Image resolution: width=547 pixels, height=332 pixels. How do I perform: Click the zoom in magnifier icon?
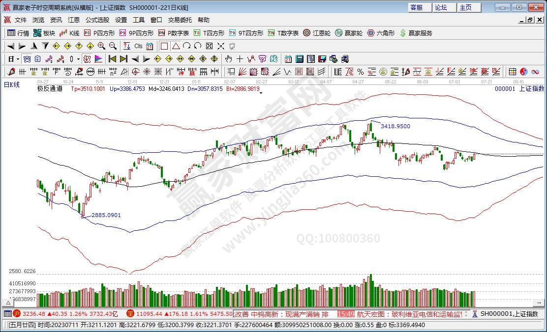point(101,46)
